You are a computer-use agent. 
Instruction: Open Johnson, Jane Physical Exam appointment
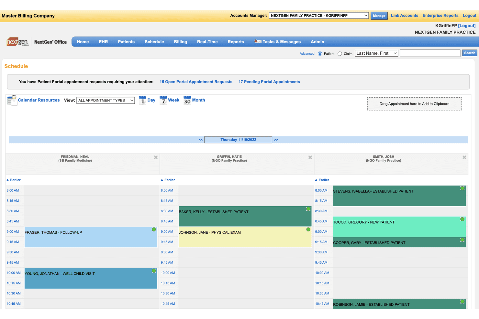pyautogui.click(x=245, y=237)
